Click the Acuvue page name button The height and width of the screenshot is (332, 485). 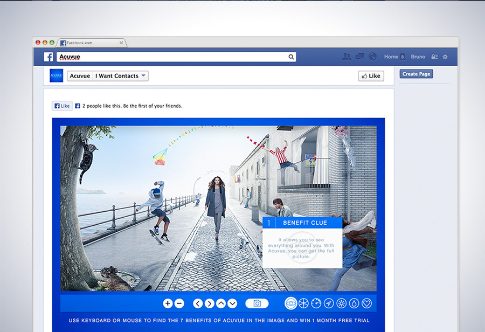point(80,76)
